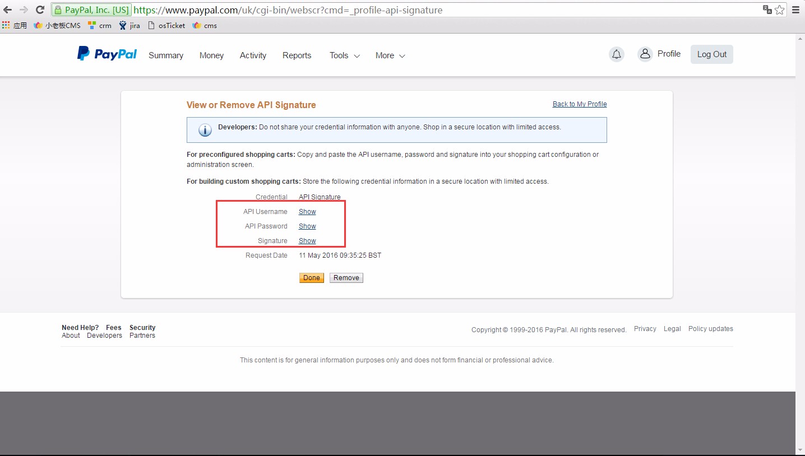Open the About footer link
Viewport: 805px width, 456px height.
tap(71, 336)
